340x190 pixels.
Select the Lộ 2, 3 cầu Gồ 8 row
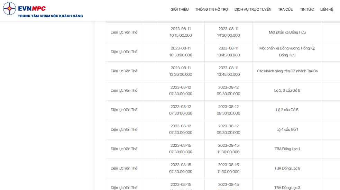[x=223, y=90]
